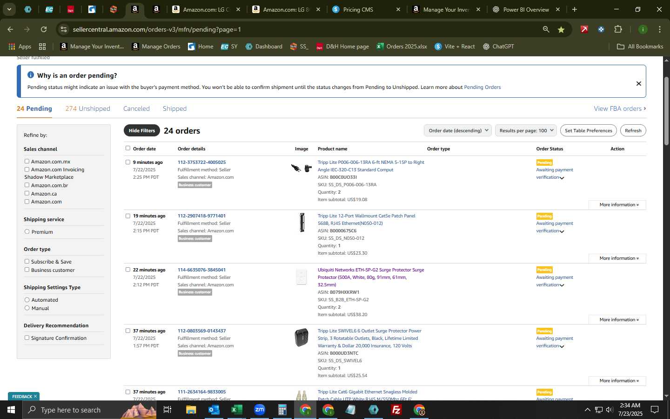Click the Windows Start button
This screenshot has width=670, height=419.
tap(11, 410)
